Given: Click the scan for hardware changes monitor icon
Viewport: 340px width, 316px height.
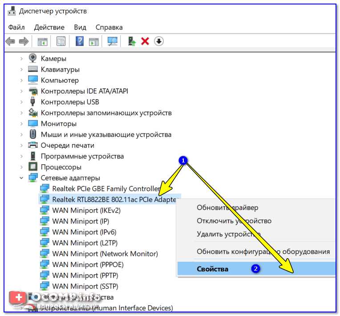Looking at the screenshot, I should point(112,41).
